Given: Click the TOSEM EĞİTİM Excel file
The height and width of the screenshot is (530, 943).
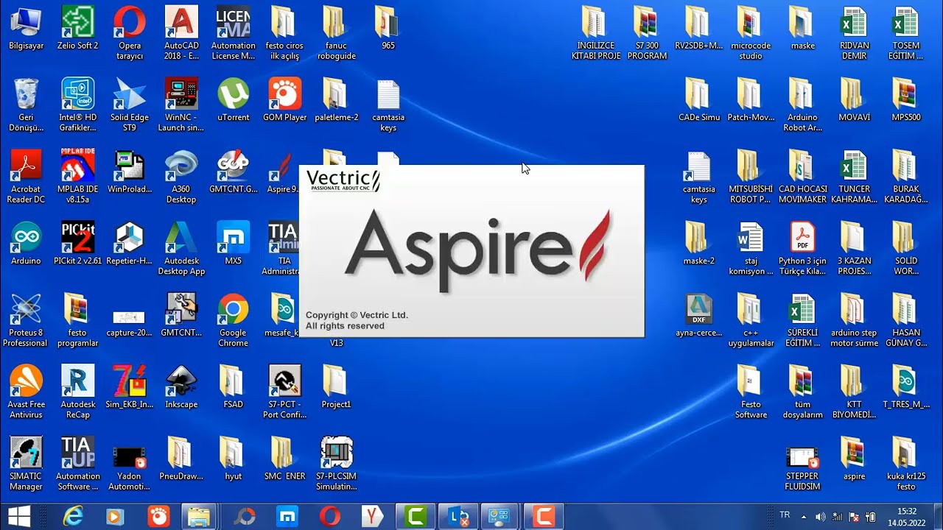Looking at the screenshot, I should (x=906, y=35).
